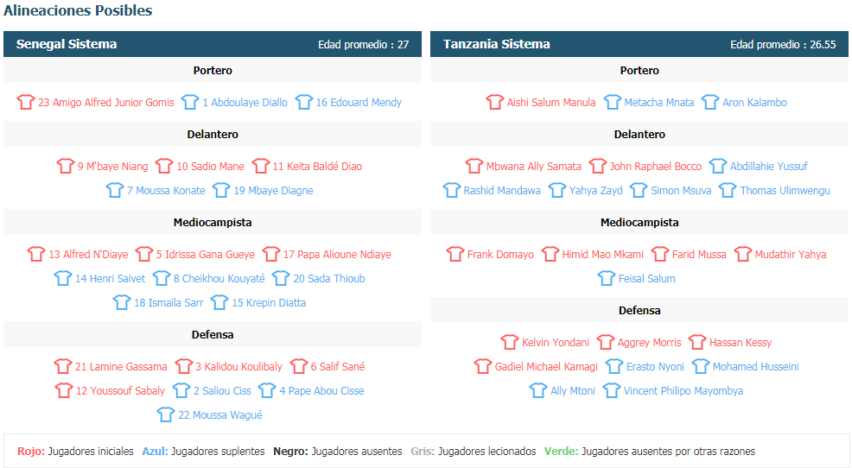Screen dimensions: 852x468
Task: Click the blue jersey icon beside Ismaïla Sarr
Action: pos(122,302)
